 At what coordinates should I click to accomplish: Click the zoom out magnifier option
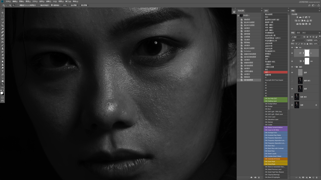tap(14, 5)
